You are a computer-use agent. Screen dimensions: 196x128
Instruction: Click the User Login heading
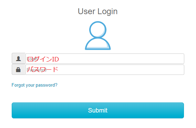click(97, 11)
